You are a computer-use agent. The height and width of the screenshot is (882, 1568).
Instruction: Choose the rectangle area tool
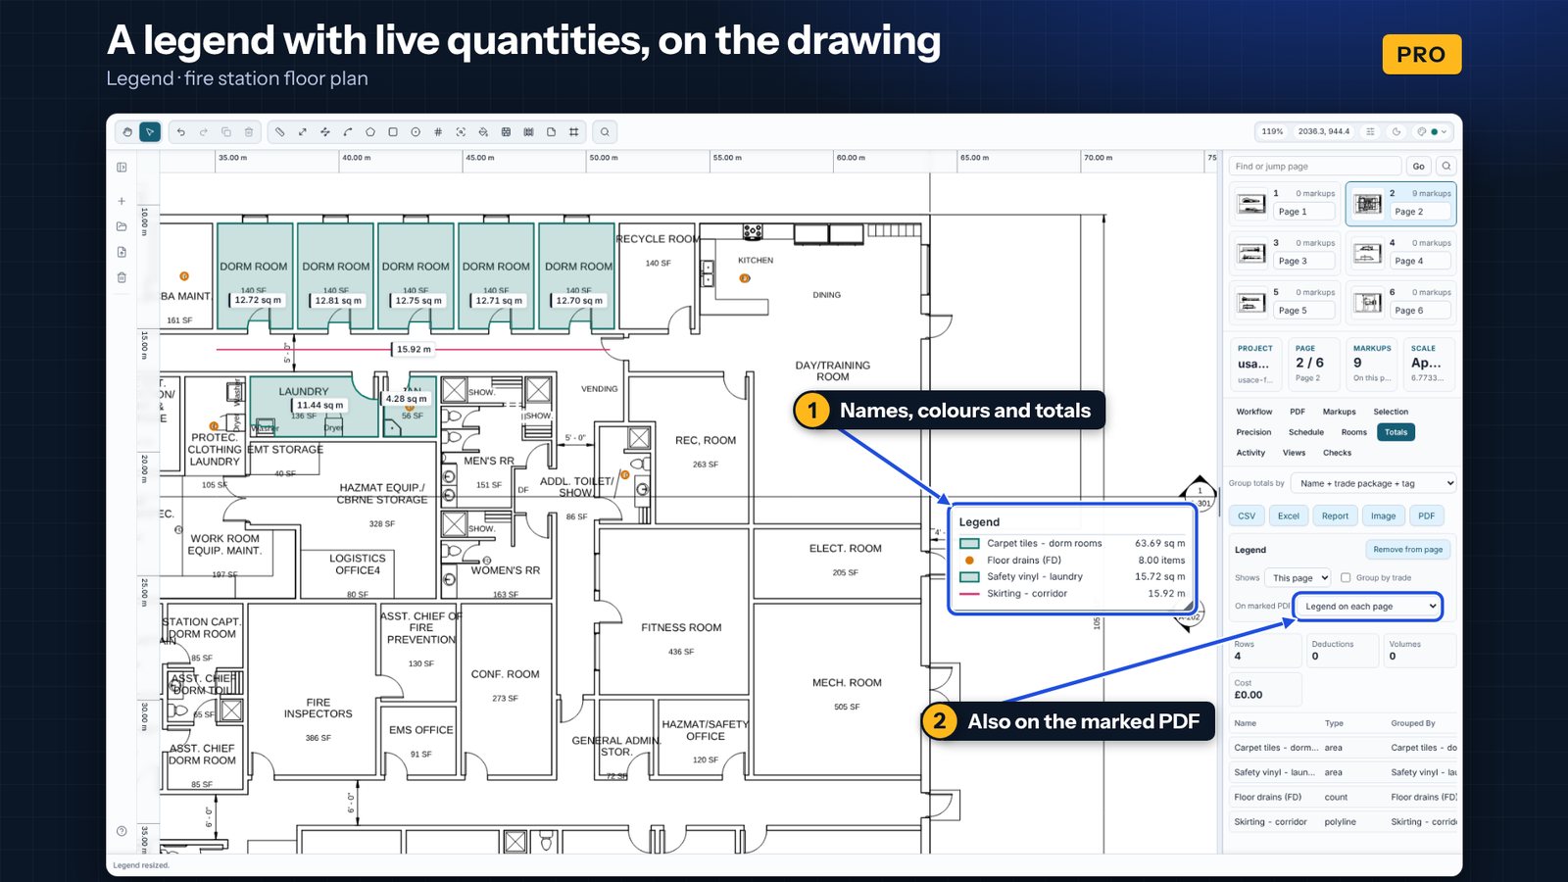[393, 131]
